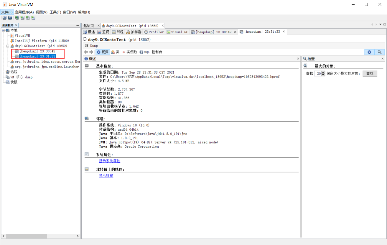Click the magnifier icon beside 最大的对象
387x245 pixels.
[305, 66]
